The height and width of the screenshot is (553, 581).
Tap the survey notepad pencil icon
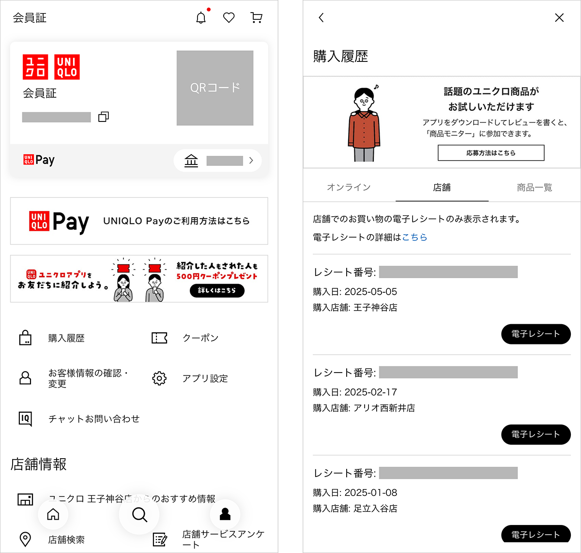[160, 539]
